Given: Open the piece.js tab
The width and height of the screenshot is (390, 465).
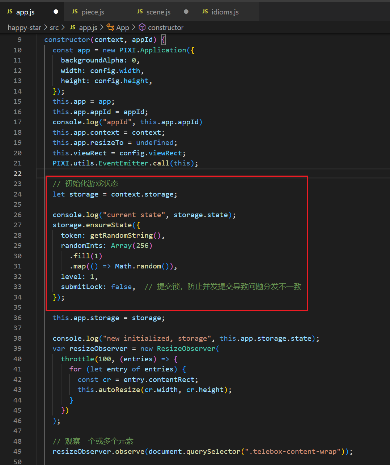Looking at the screenshot, I should coord(96,12).
